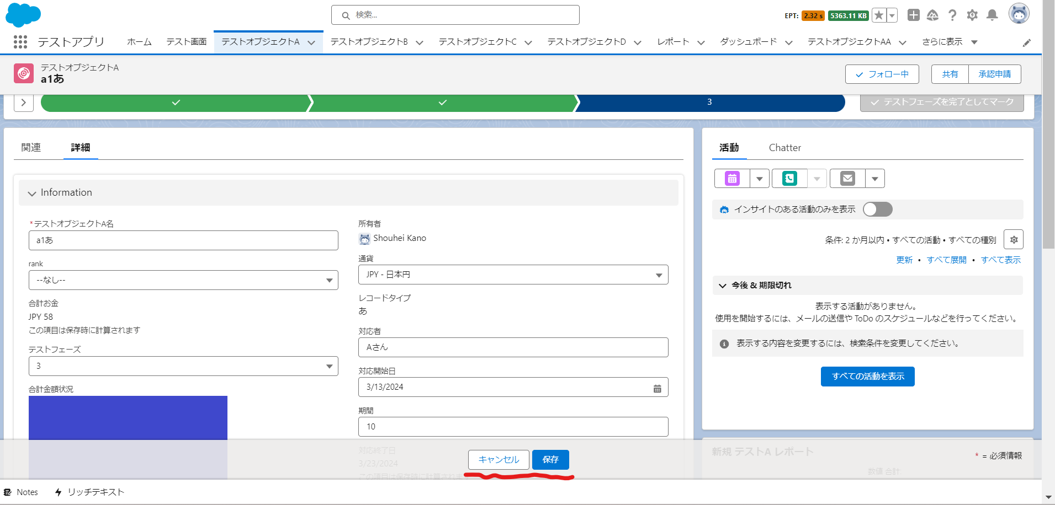Open global actions plus icon

click(914, 15)
